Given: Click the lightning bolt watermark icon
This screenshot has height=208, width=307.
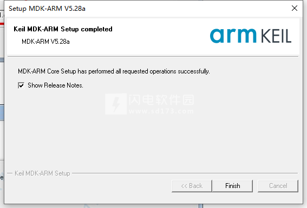Looking at the screenshot, I should (x=116, y=104).
